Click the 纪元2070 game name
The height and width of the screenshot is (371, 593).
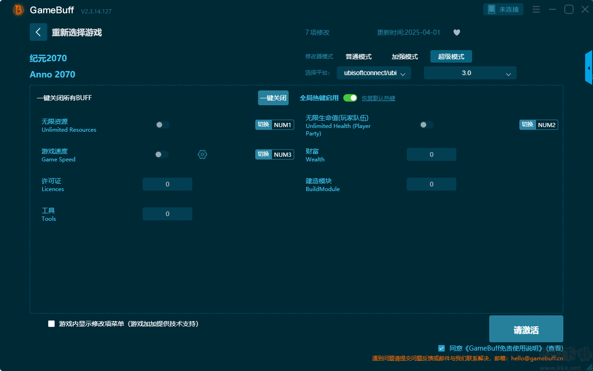pos(48,58)
